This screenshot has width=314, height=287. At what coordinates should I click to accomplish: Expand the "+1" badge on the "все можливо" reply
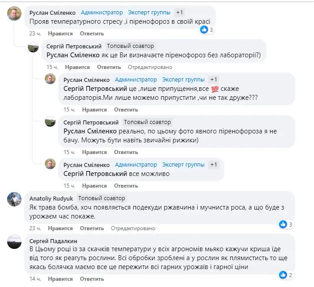214,165
